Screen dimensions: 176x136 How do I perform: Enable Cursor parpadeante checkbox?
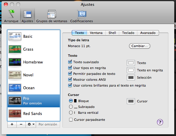coord(71,120)
